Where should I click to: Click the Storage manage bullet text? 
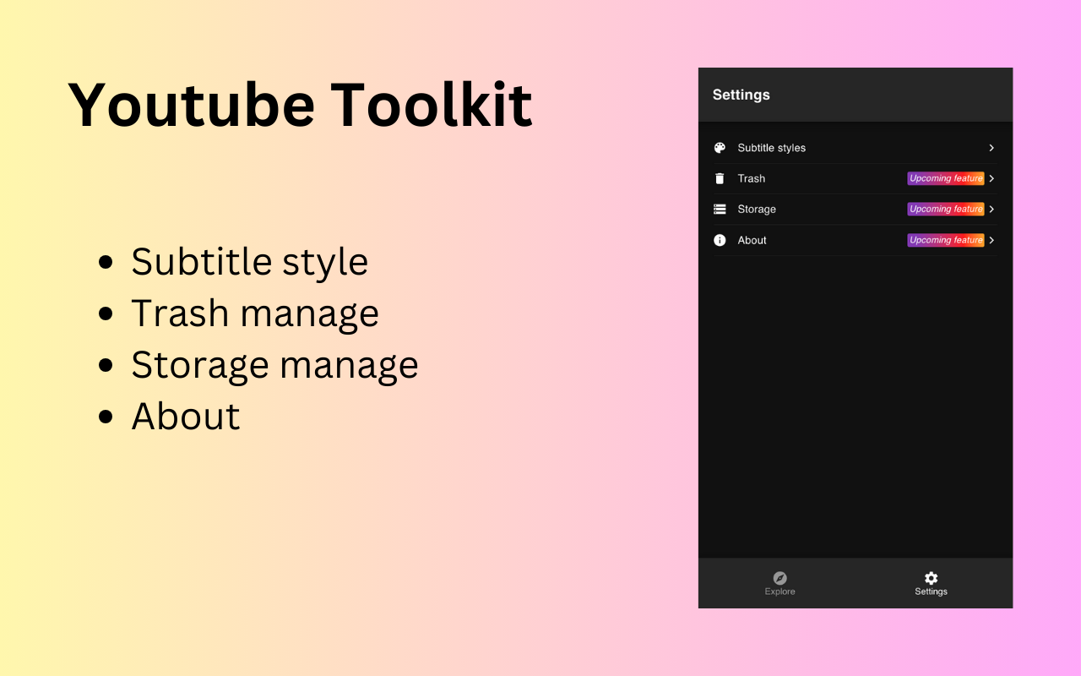coord(274,365)
